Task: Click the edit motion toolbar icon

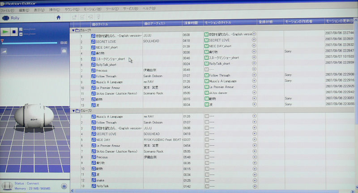Action: pos(82,17)
